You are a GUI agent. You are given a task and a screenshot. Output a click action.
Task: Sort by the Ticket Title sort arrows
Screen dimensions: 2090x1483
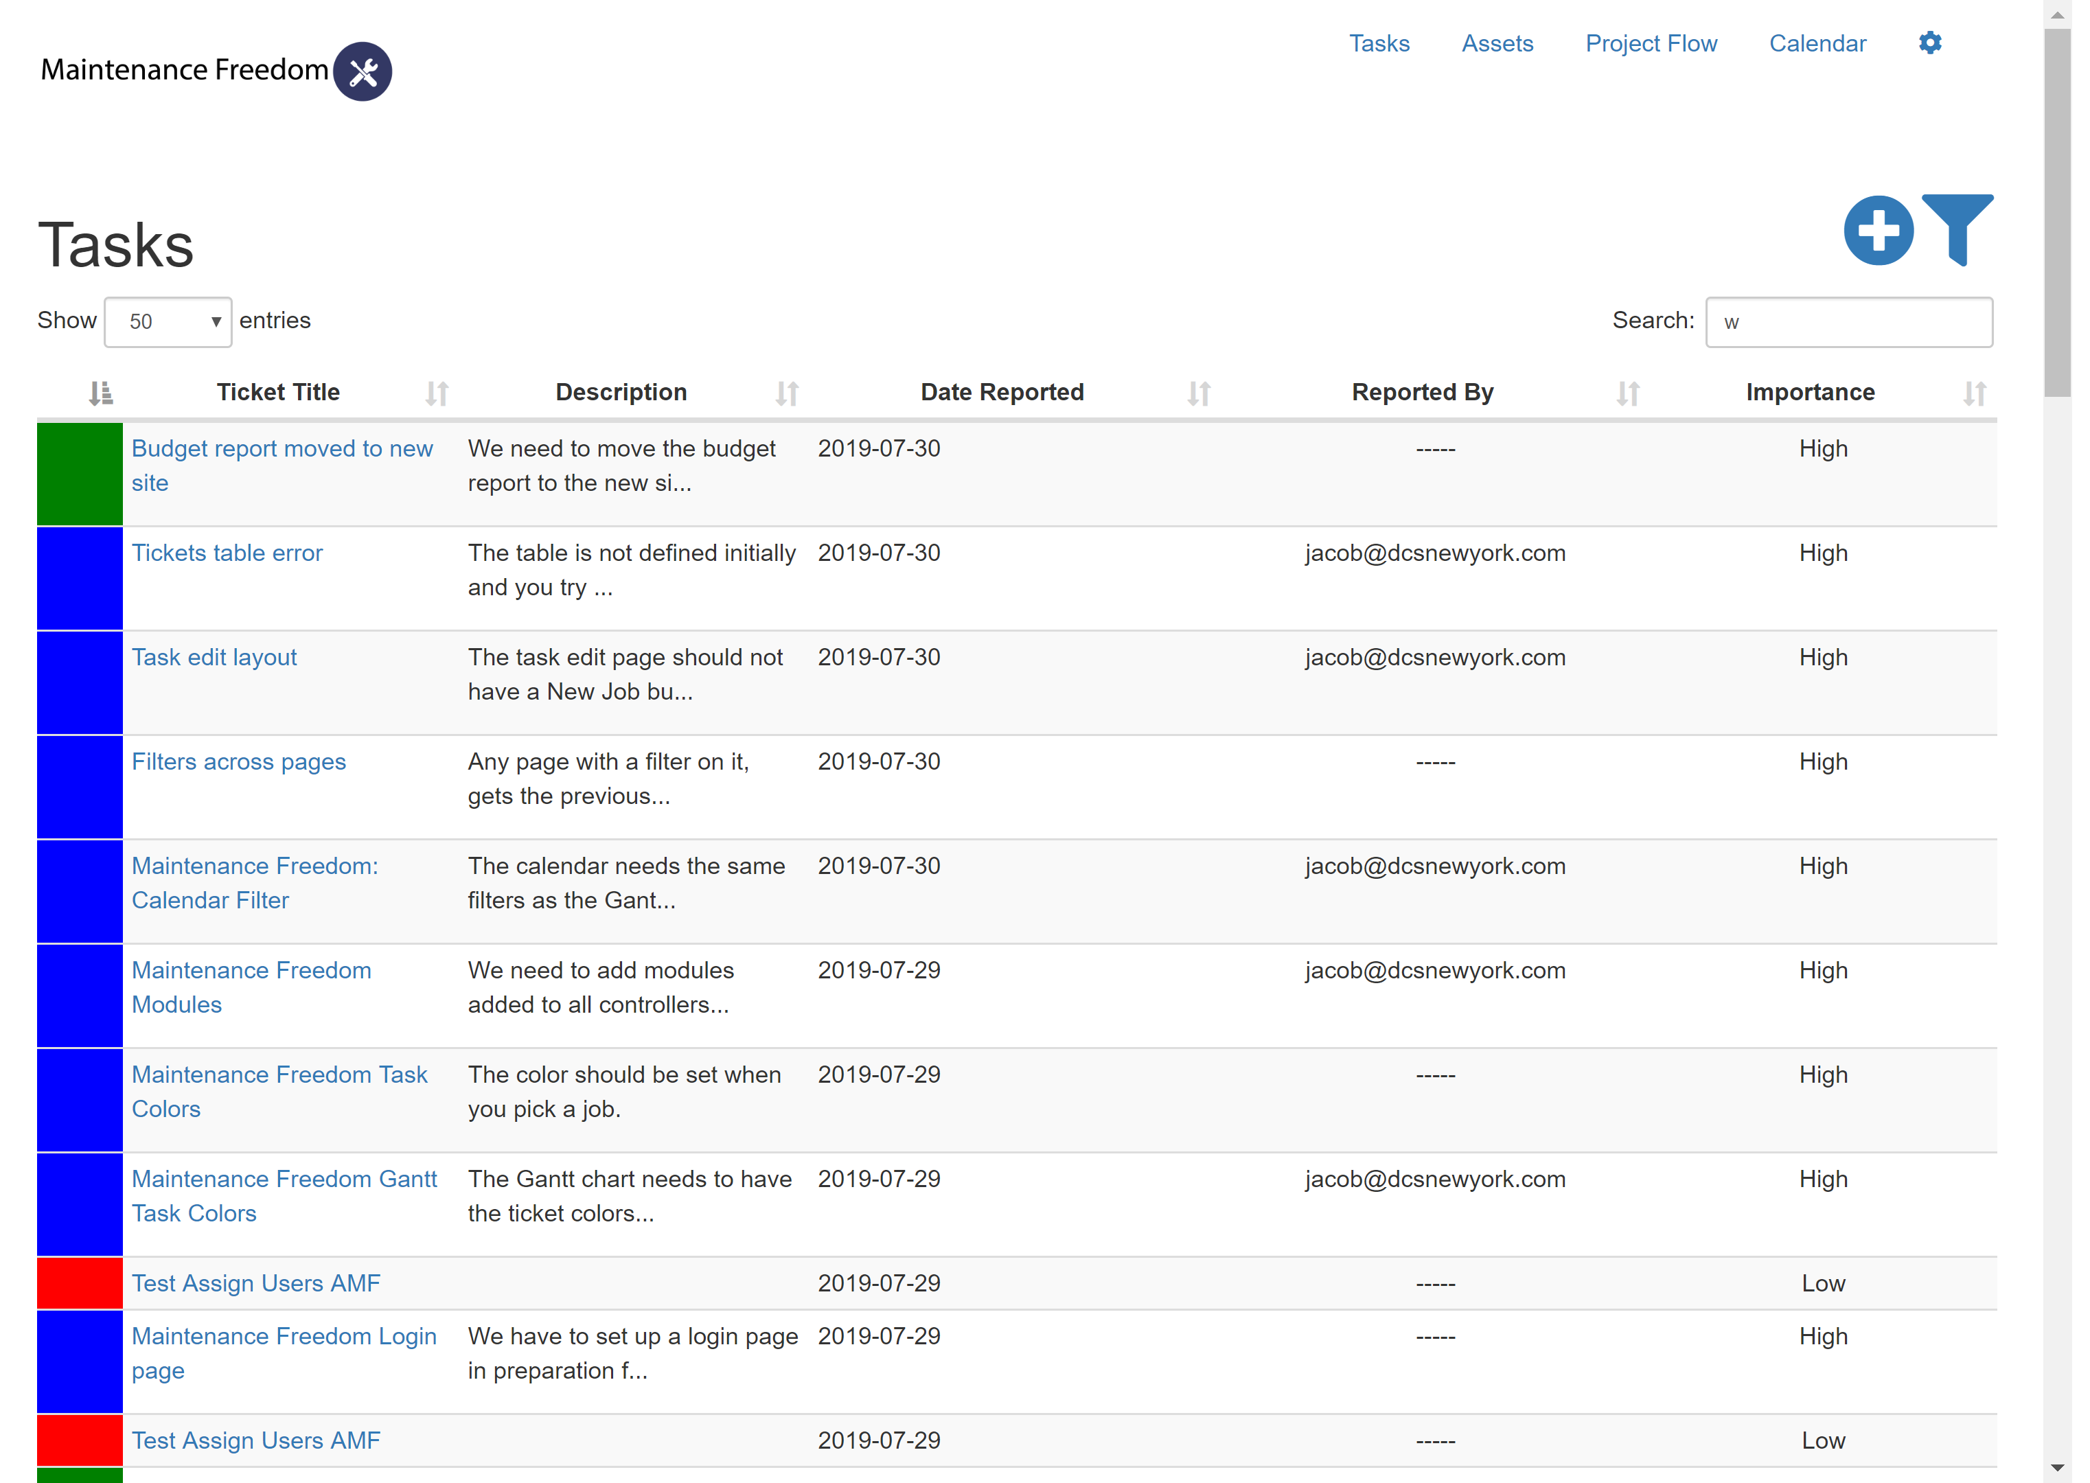click(x=437, y=393)
